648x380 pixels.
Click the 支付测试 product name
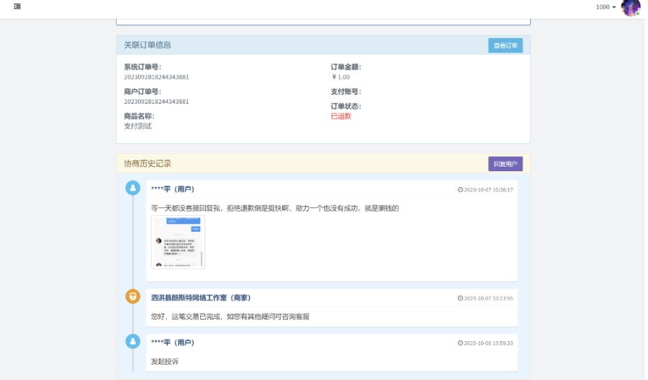tap(138, 126)
